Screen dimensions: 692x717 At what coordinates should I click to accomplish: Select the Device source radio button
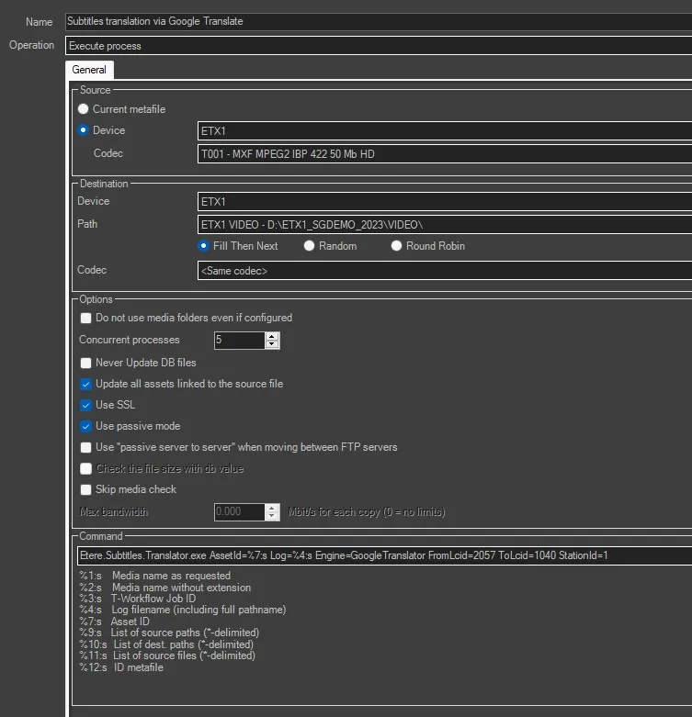[x=84, y=130]
